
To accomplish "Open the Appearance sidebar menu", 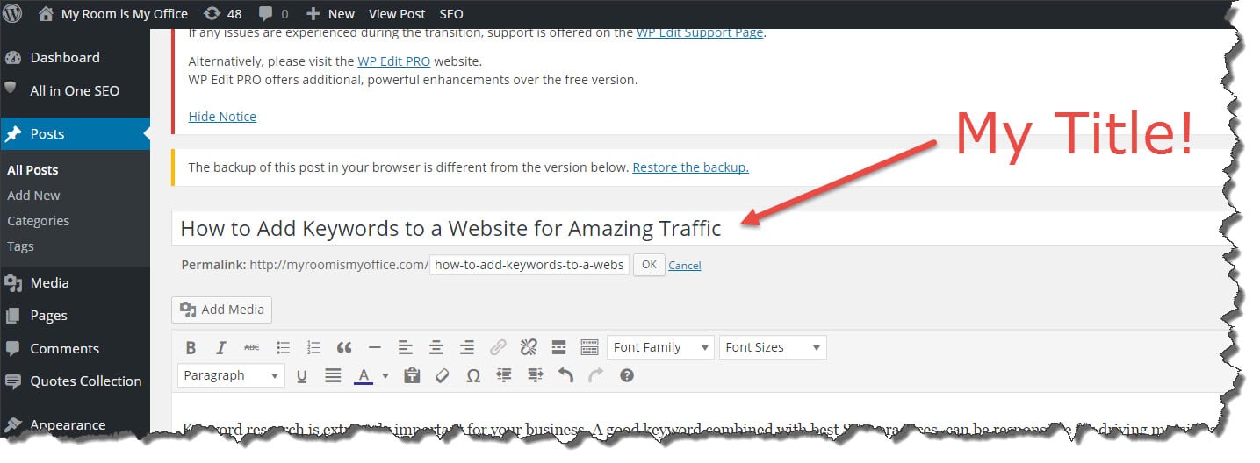I will click(x=75, y=425).
